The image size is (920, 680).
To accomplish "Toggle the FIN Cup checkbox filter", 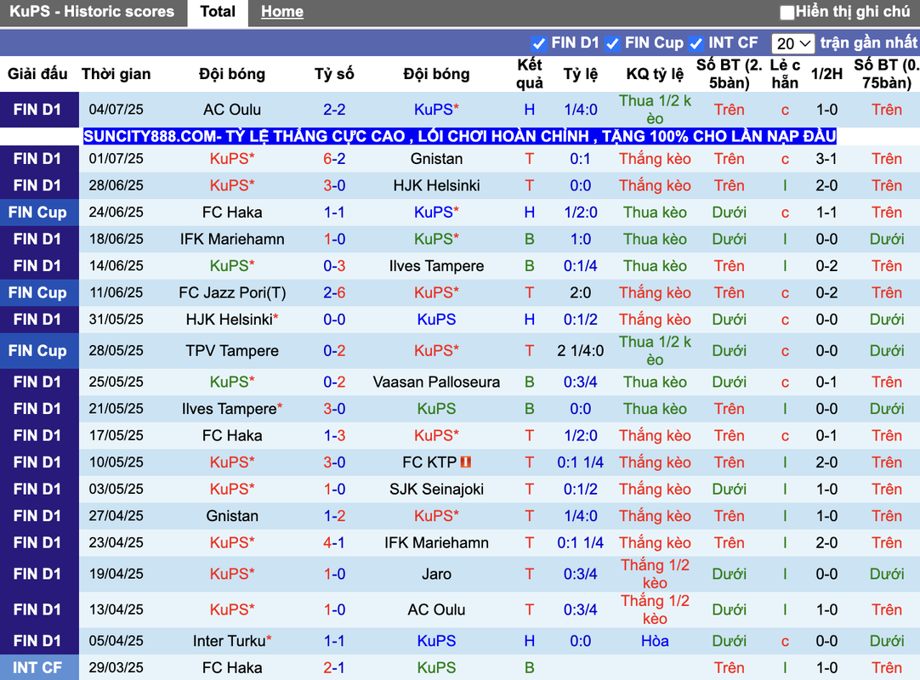I will [612, 43].
